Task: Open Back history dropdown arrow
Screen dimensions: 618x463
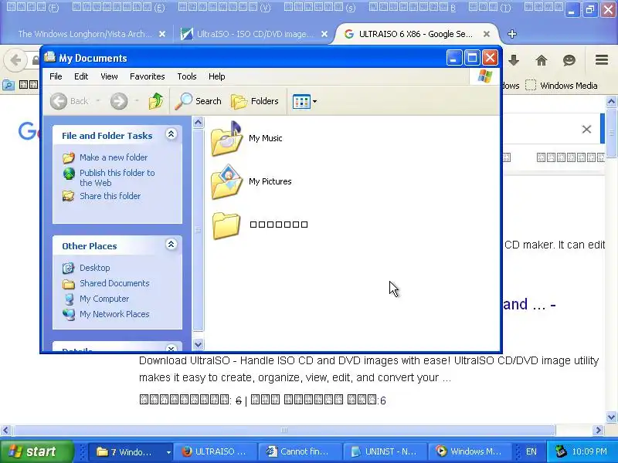Action: (x=98, y=101)
